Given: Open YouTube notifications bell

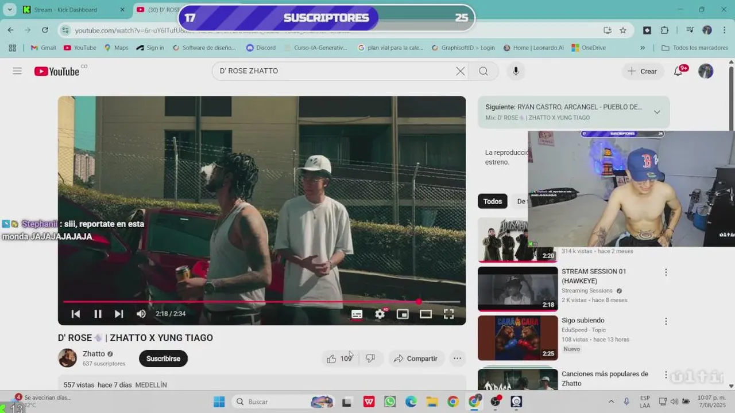Looking at the screenshot, I should tap(679, 71).
